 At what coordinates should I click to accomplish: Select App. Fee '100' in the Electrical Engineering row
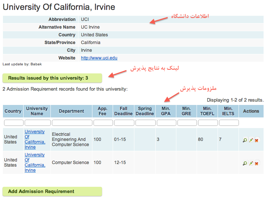[x=97, y=139]
